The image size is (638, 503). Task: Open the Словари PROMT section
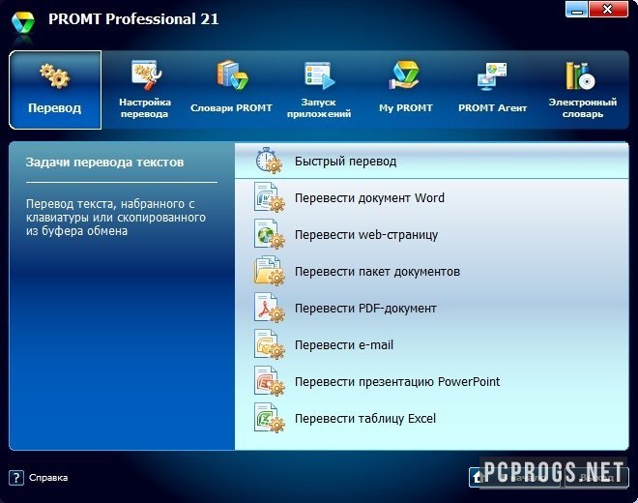click(231, 90)
